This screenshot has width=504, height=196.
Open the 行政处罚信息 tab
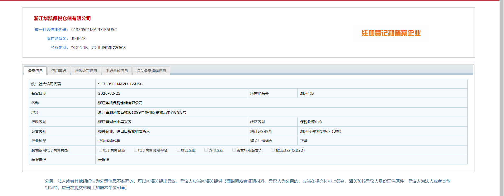pyautogui.click(x=86, y=71)
